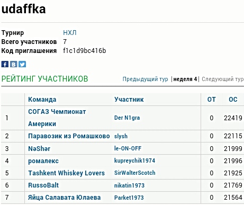Viewport: 244px width, 205px height.
Task: Sort by the ОТ column header
Action: (x=211, y=100)
